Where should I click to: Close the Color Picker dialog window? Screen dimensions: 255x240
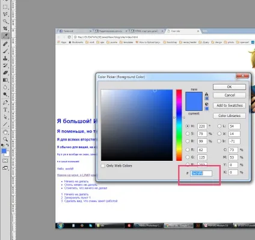click(x=242, y=76)
